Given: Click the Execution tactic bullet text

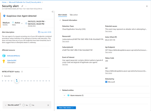Looking at the screenshot, I should 7,76.
